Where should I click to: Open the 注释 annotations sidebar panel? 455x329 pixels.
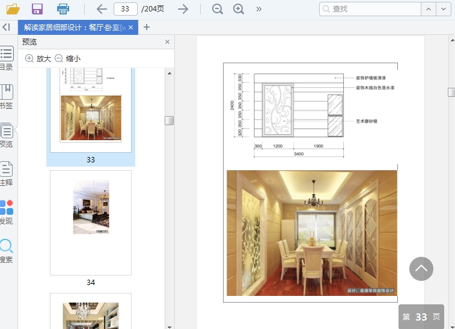point(7,173)
